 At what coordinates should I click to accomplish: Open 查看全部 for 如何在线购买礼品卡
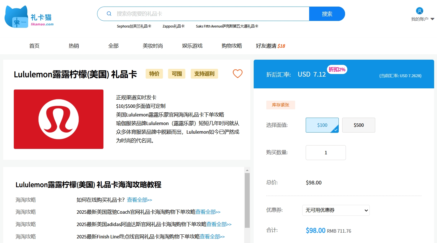[x=140, y=200]
